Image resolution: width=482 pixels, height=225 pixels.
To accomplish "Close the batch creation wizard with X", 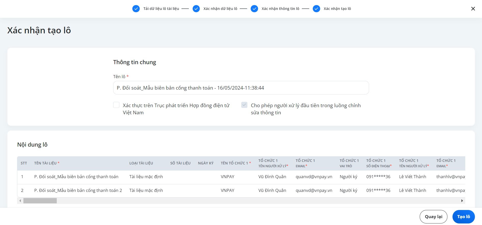I will tap(473, 9).
